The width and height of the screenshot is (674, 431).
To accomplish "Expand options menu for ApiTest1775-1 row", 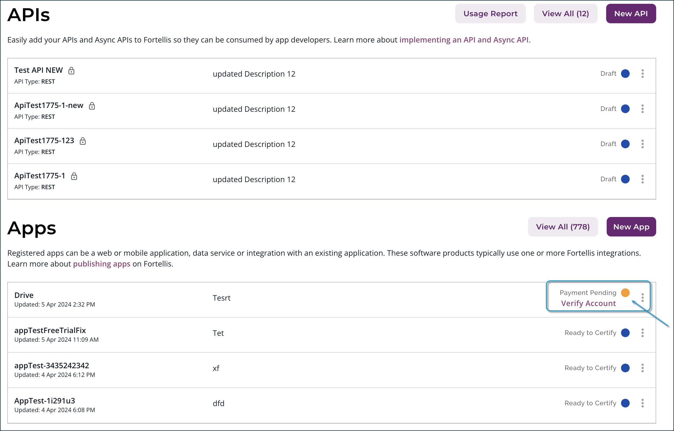I will click(x=642, y=179).
